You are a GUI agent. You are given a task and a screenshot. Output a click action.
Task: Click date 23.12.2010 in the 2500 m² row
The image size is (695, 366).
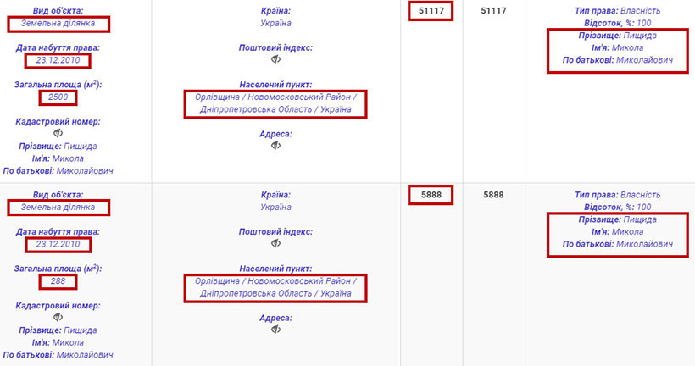point(58,61)
